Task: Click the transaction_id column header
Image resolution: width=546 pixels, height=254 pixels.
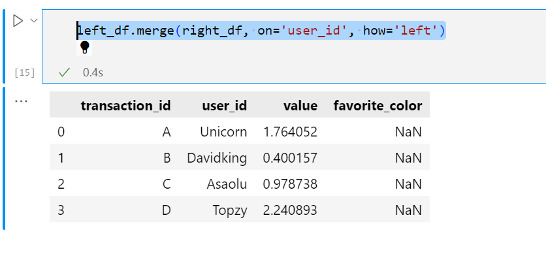Action: pos(125,105)
